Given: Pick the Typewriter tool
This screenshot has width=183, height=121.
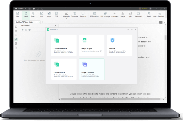Looking at the screenshot, I should tap(75, 14).
